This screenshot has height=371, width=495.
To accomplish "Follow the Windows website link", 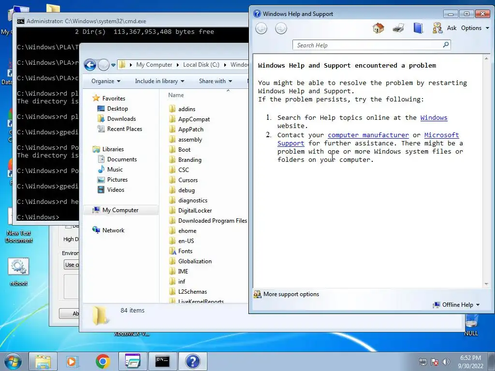I will pyautogui.click(x=434, y=118).
